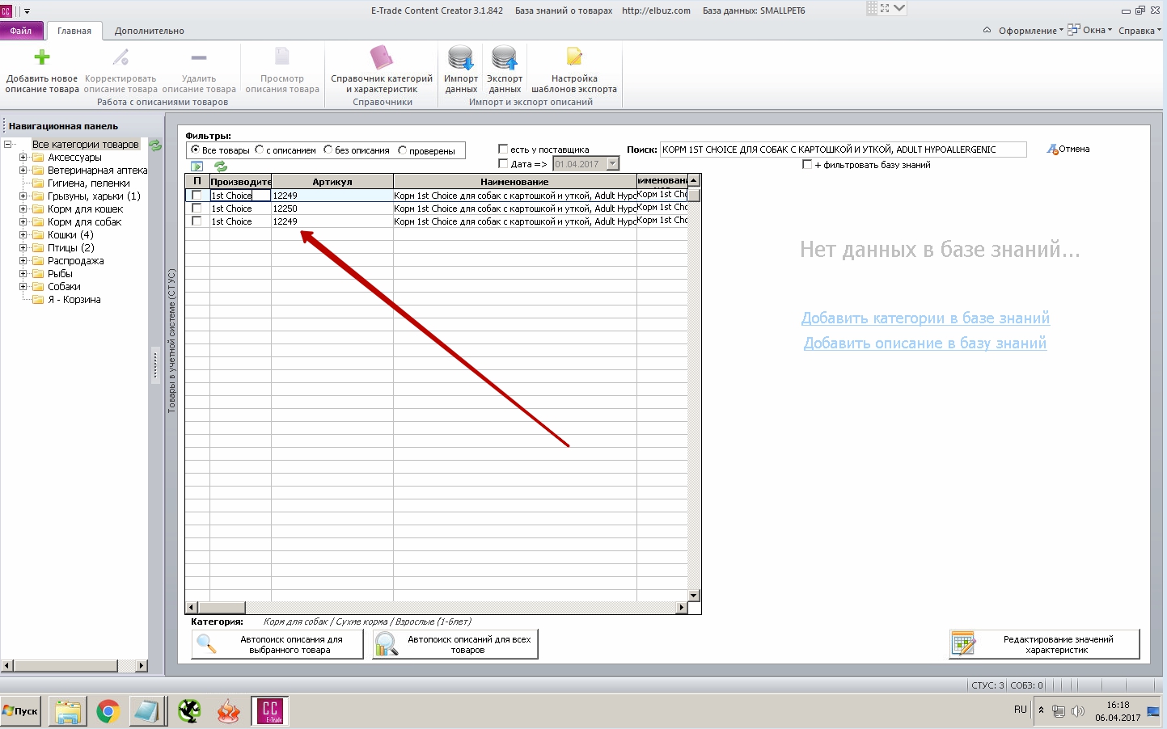Viewport: 1167px width, 729px height.
Task: Click the table horizontal scrollbar thumb
Action: [x=222, y=607]
